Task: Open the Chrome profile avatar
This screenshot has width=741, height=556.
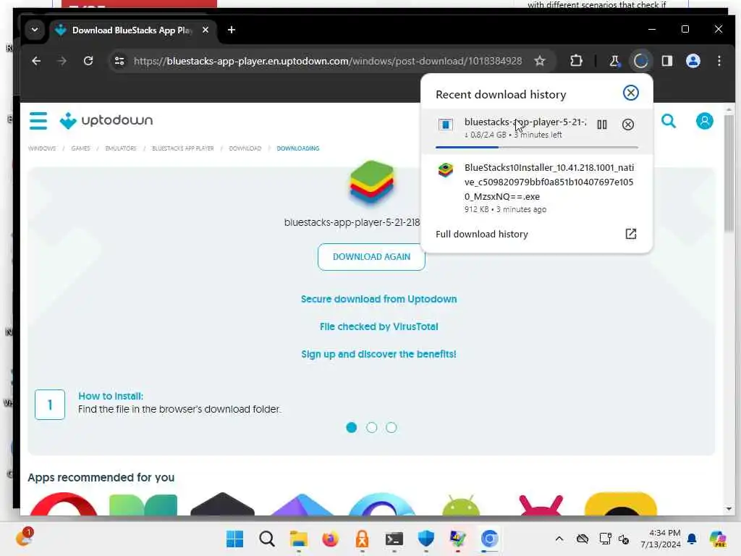Action: pos(693,61)
